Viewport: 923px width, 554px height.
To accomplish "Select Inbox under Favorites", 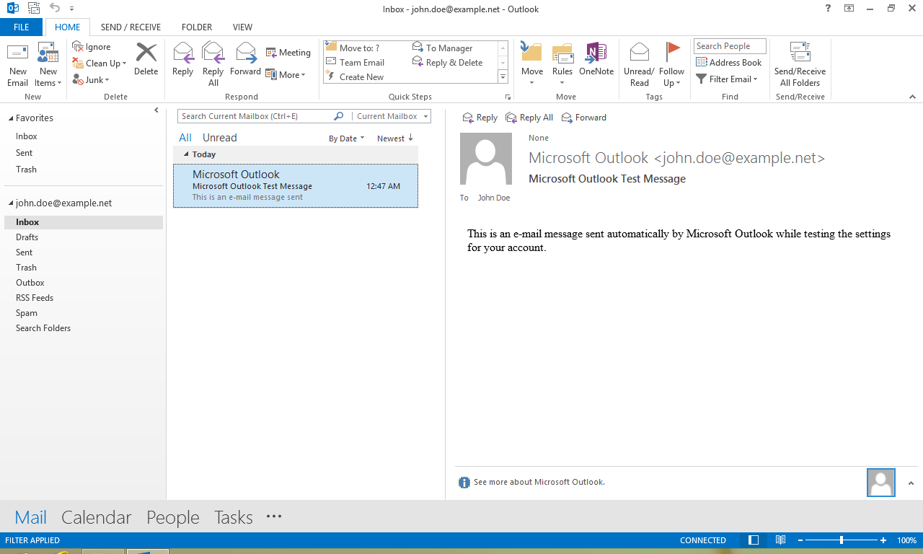I will click(x=27, y=136).
